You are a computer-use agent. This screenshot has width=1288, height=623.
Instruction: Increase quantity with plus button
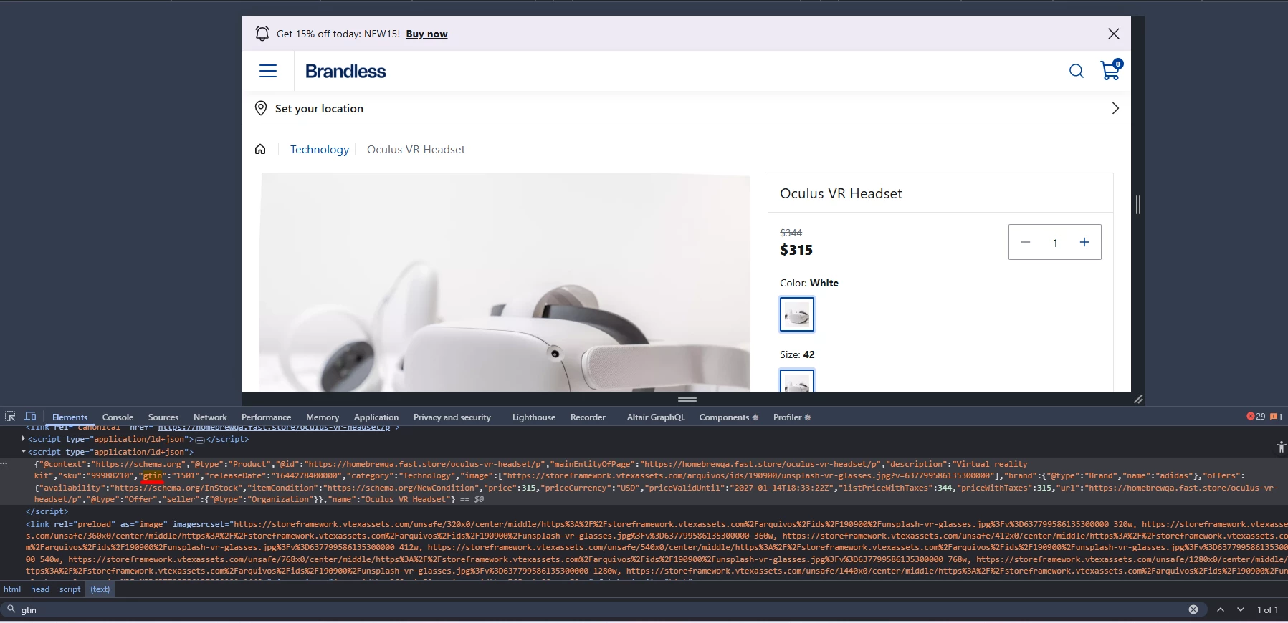1084,242
